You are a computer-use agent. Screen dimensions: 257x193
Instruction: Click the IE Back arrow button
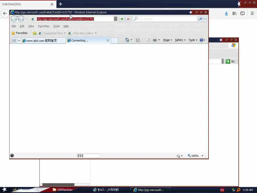tap(14, 19)
